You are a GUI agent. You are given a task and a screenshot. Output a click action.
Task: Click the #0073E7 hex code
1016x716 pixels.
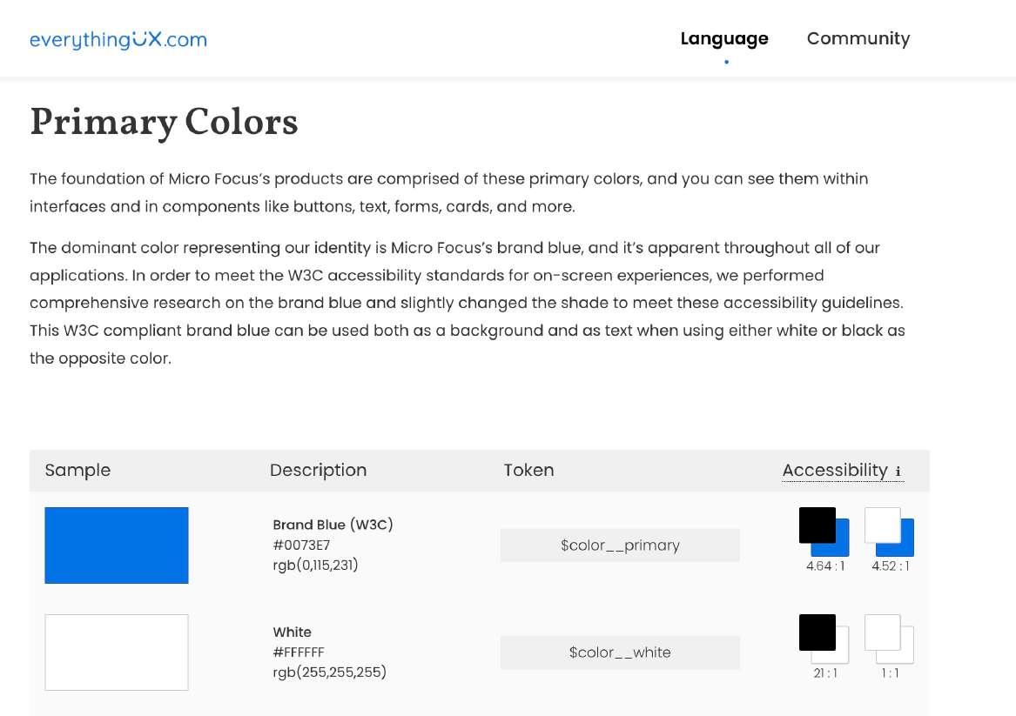coord(301,545)
